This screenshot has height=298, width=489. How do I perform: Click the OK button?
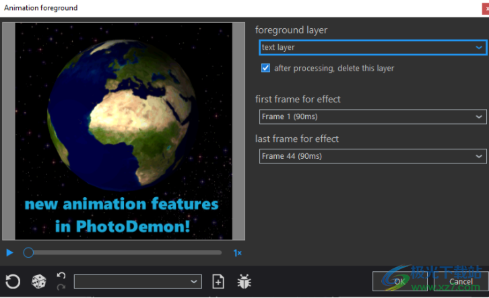pos(400,281)
